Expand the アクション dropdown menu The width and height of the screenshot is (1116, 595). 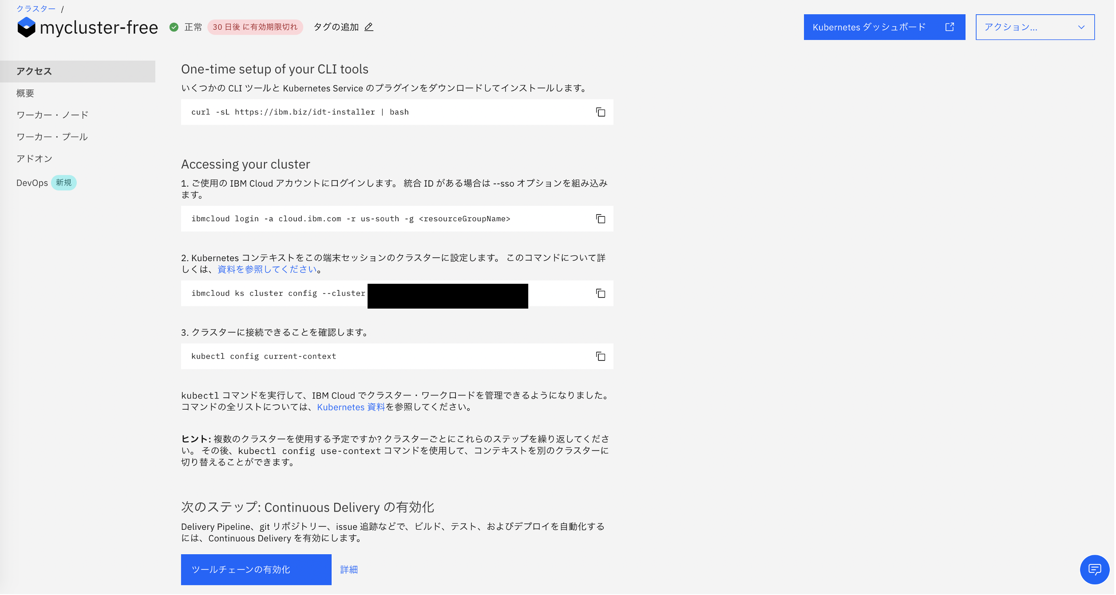pos(1034,27)
